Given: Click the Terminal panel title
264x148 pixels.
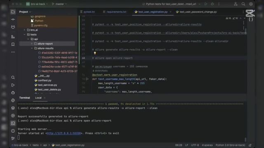Looking at the screenshot, I should pyautogui.click(x=25, y=98).
